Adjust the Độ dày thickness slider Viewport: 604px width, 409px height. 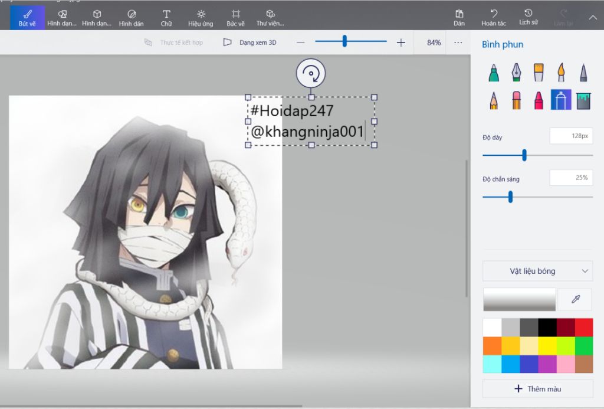537,155
